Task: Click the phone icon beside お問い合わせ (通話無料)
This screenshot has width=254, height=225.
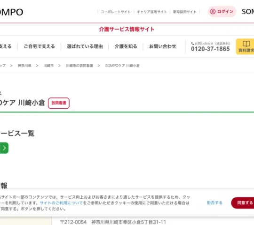Action: pyautogui.click(x=192, y=44)
